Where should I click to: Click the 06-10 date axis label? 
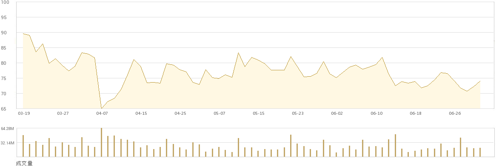click(376, 113)
